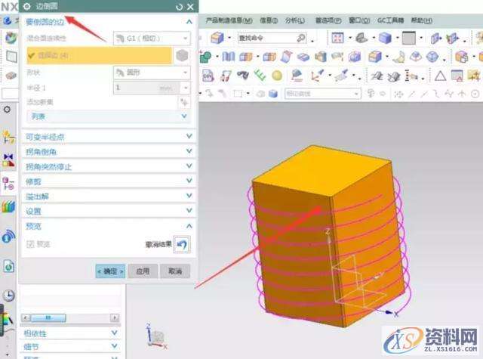This screenshot has height=359, width=483.
Task: Click the add new set icon
Action: [183, 102]
